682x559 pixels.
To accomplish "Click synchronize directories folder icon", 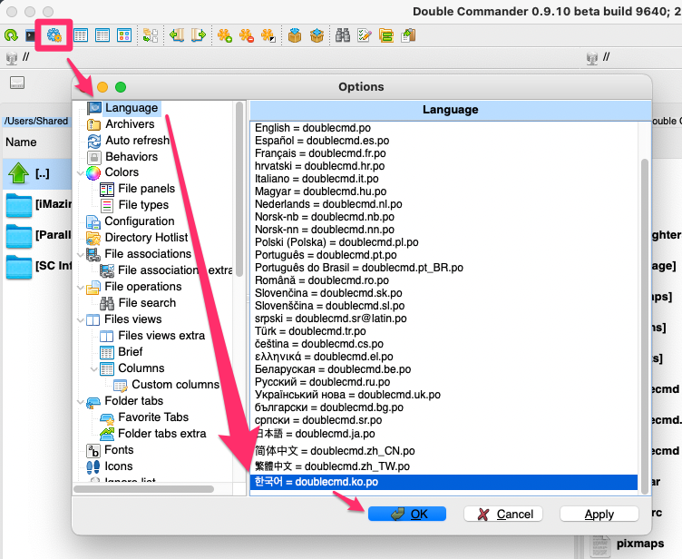I will pos(385,35).
